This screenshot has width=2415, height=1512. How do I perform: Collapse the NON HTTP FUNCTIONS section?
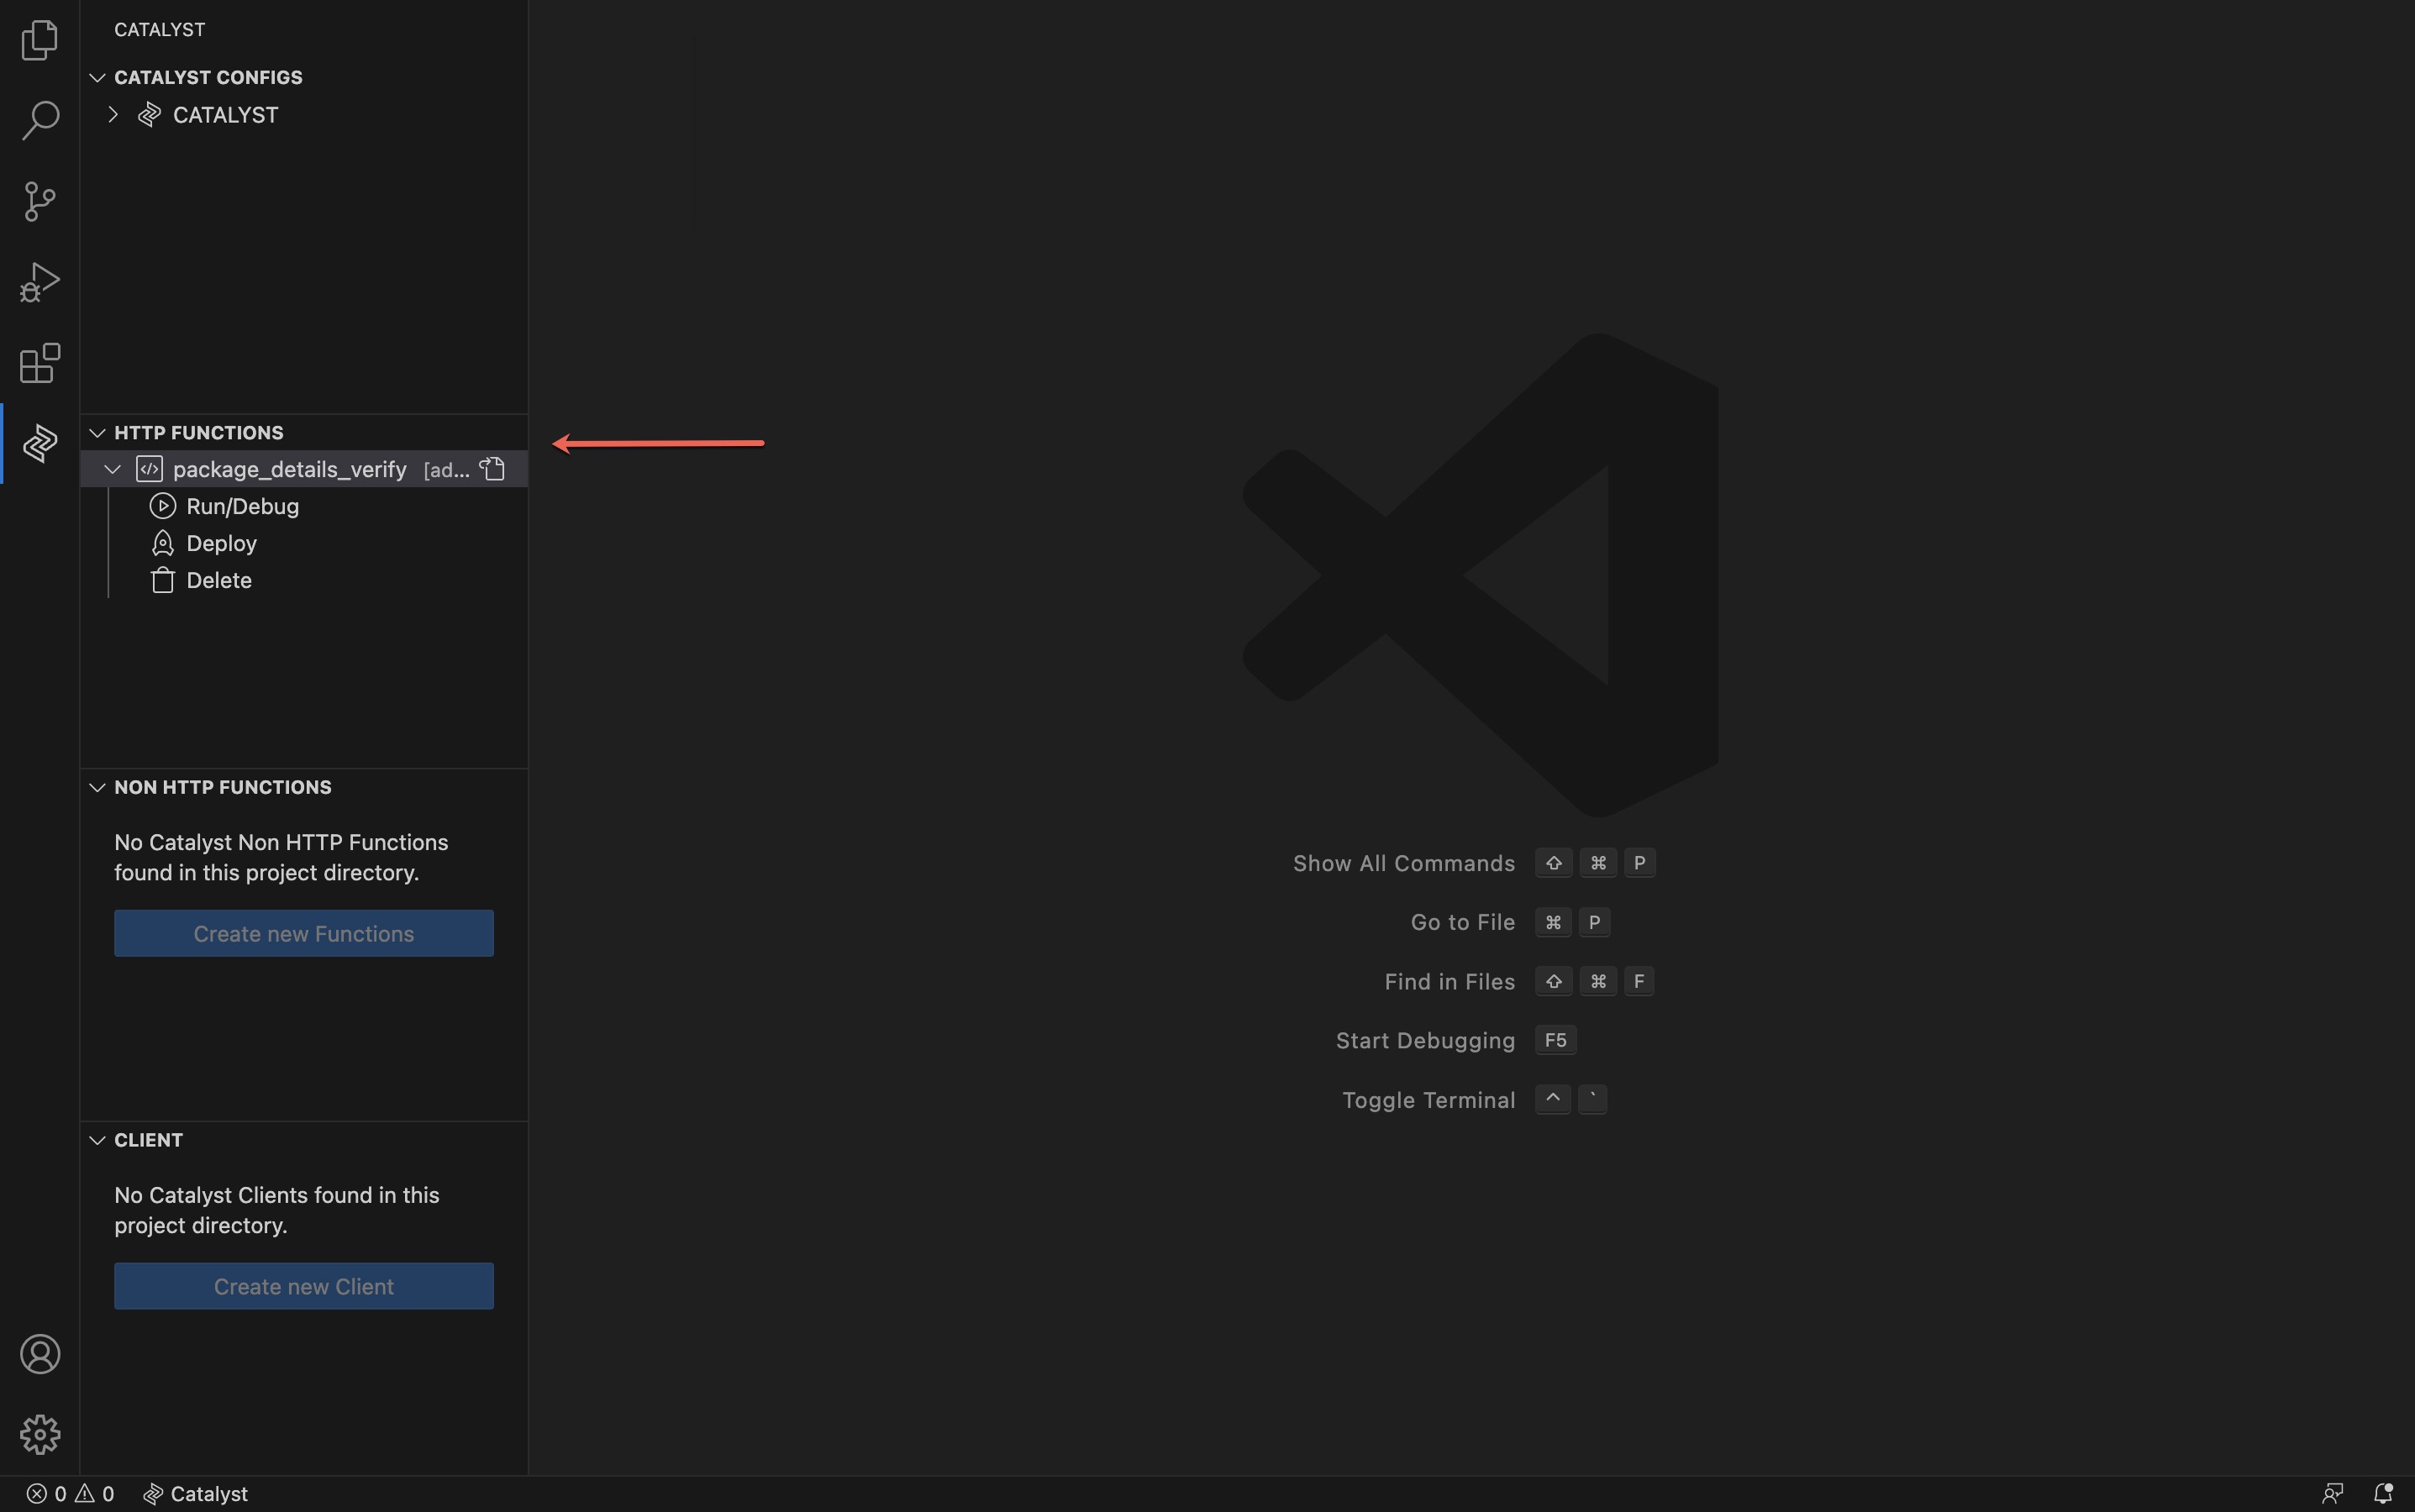click(x=97, y=787)
